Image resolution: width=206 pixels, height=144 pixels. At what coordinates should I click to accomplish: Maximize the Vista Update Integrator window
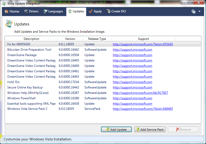190,2
